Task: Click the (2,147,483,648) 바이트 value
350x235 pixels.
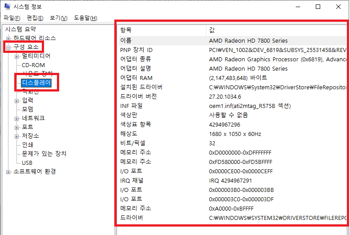Action: 238,78
